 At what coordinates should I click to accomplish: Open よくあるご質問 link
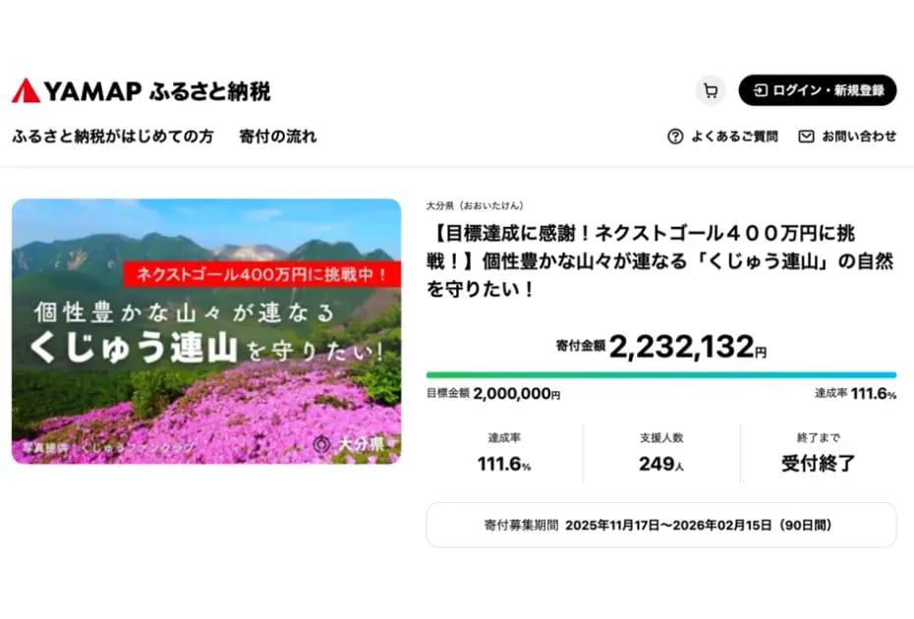coord(733,137)
